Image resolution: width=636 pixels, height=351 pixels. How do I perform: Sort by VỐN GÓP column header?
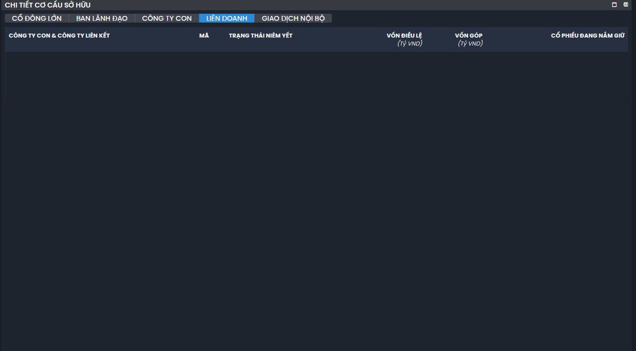pyautogui.click(x=468, y=35)
